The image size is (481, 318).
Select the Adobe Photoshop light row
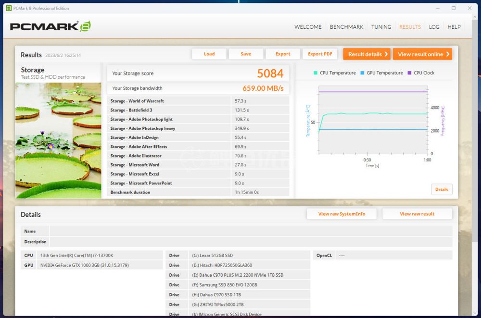coord(198,119)
